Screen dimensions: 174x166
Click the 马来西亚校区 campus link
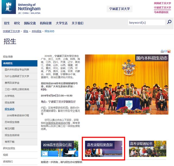(161, 12)
